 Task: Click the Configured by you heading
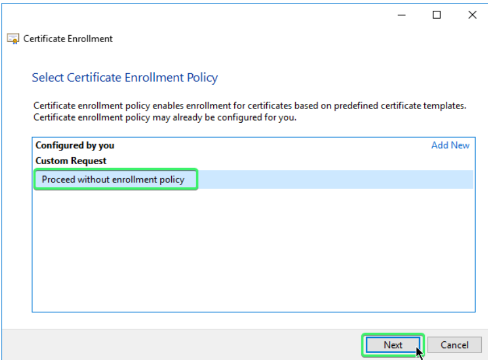click(x=75, y=145)
